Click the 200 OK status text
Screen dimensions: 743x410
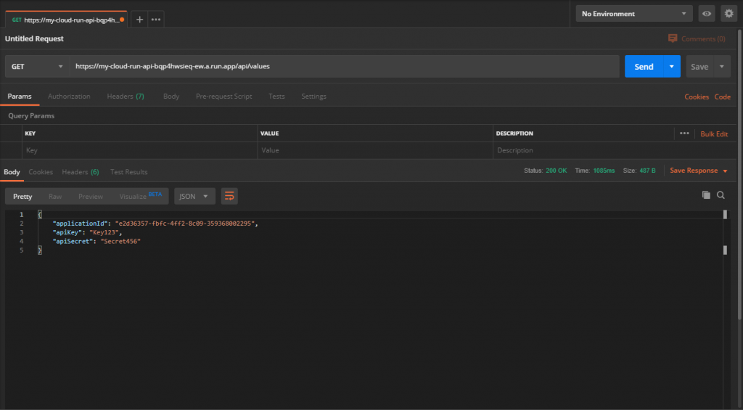(557, 171)
